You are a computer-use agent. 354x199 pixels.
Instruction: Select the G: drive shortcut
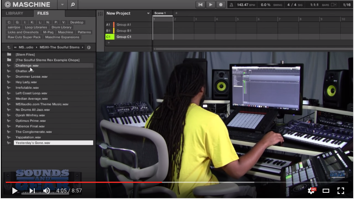(17, 22)
